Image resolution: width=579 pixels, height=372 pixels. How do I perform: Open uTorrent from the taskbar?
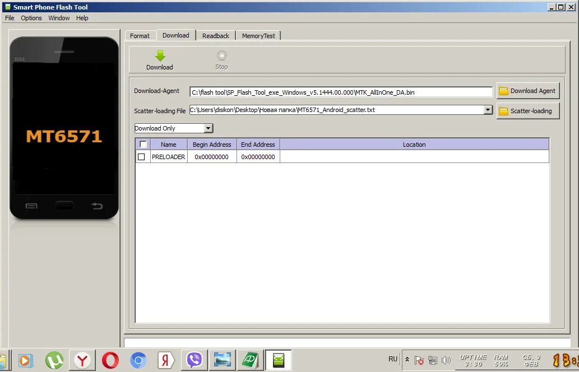pyautogui.click(x=54, y=360)
